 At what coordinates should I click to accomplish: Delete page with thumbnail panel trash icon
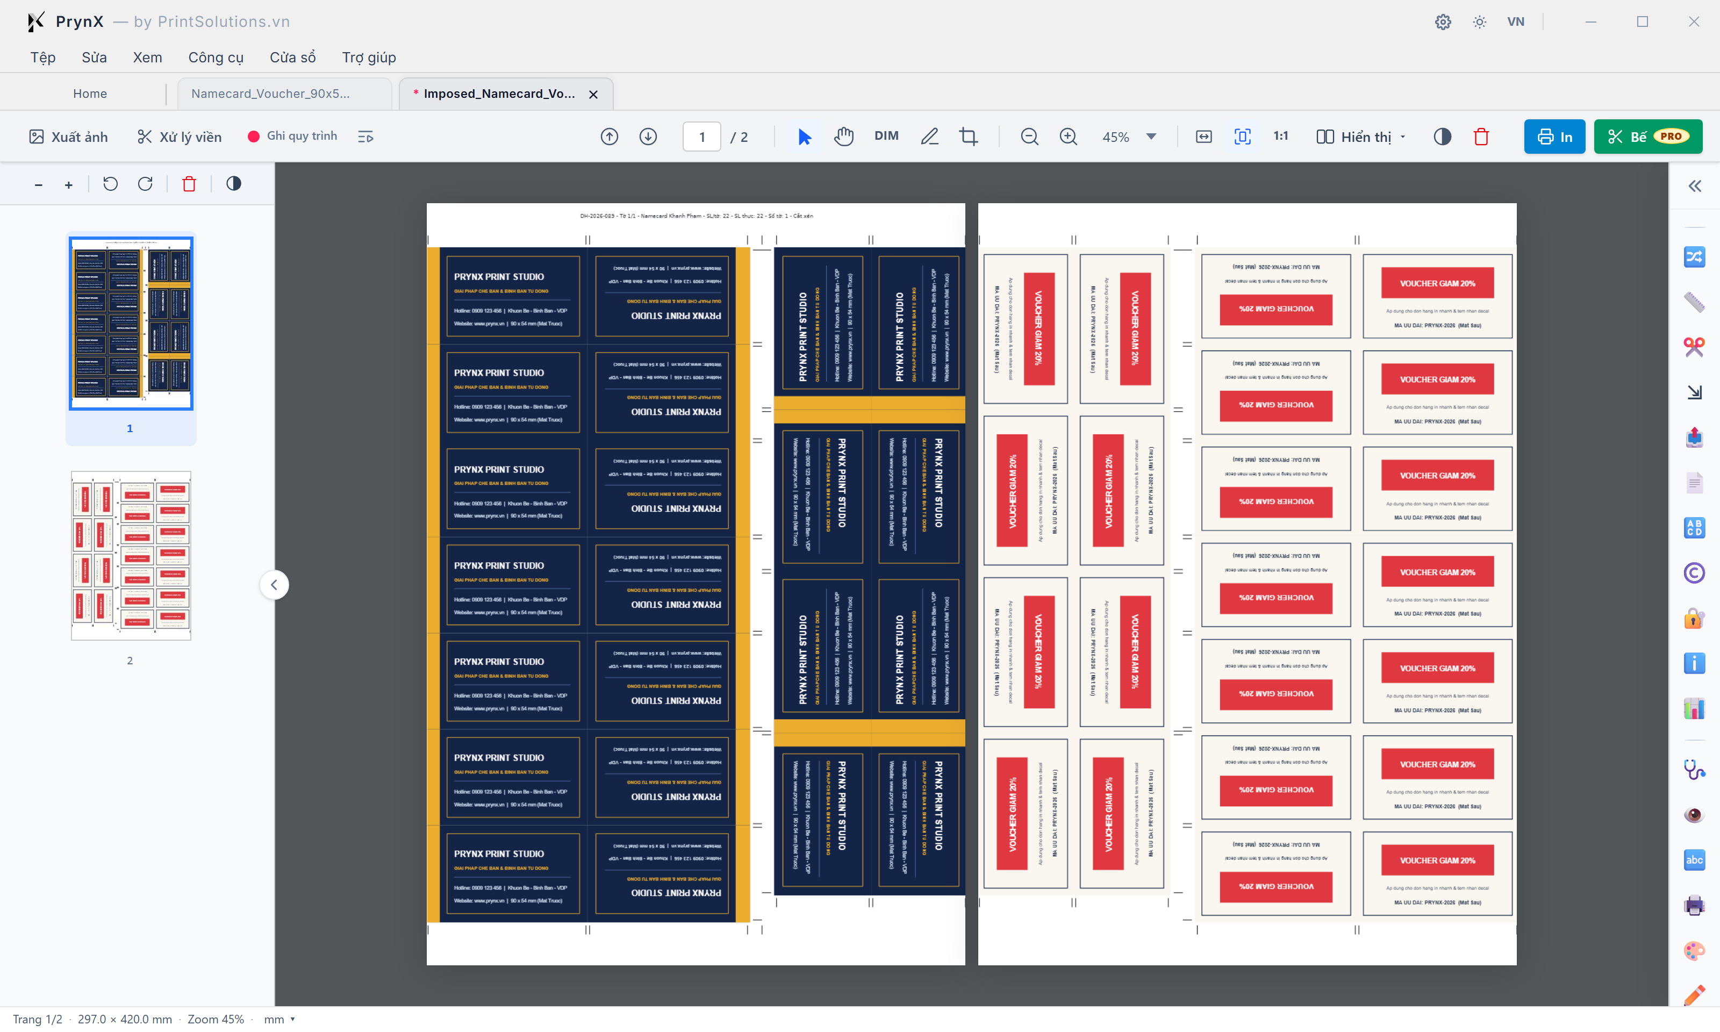189,184
